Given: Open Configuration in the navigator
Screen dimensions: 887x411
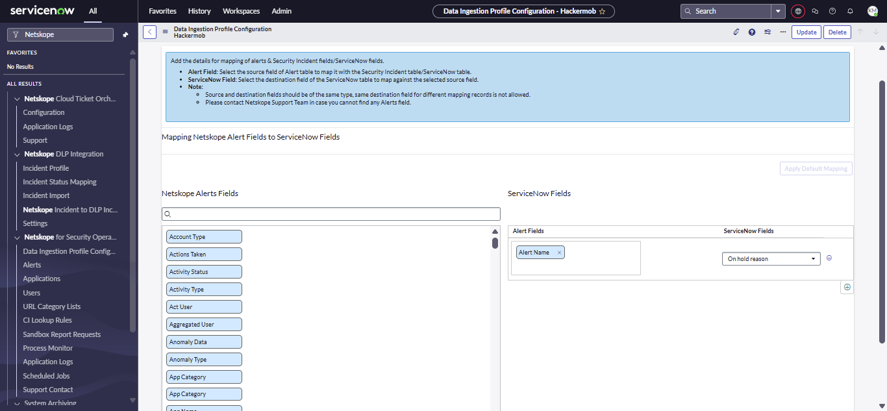Looking at the screenshot, I should tap(44, 112).
